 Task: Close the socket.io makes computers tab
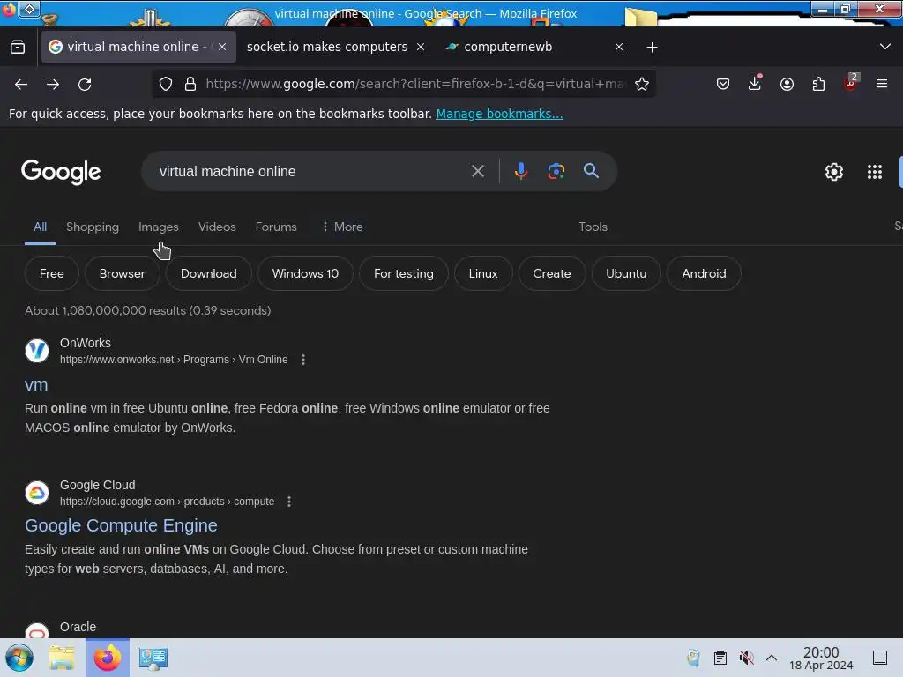[421, 48]
